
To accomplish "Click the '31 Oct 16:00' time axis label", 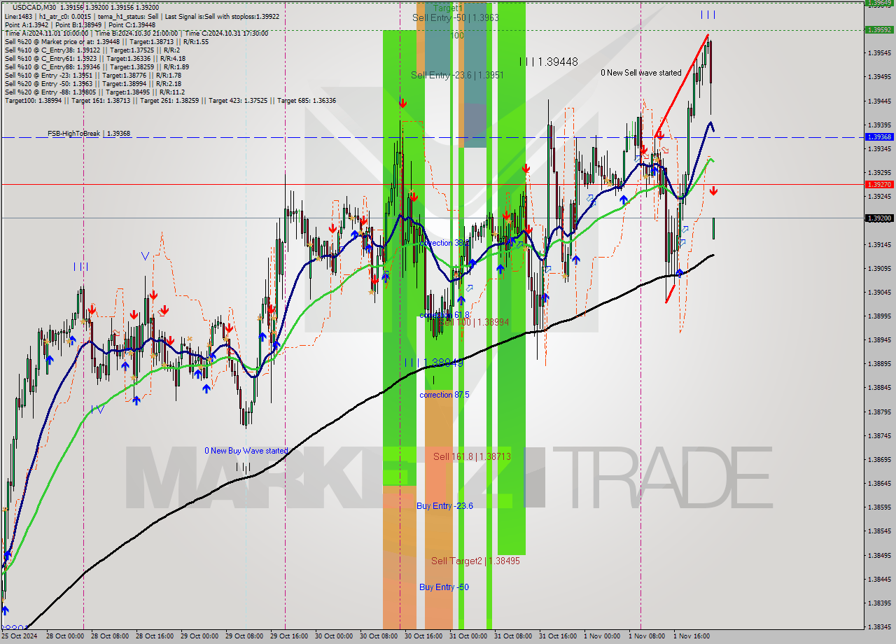I will (x=558, y=636).
